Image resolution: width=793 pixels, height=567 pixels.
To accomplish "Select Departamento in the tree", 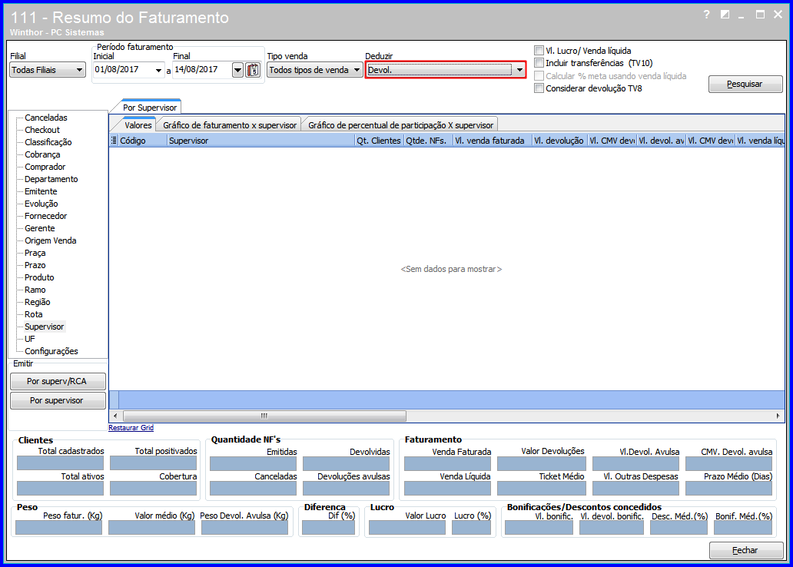I will click(51, 179).
